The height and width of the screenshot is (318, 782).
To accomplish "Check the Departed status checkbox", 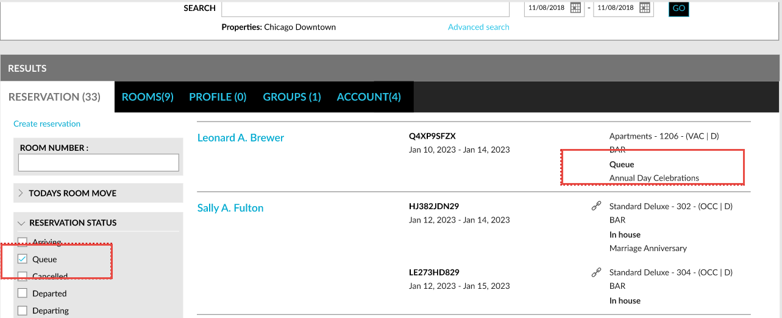I will point(23,293).
